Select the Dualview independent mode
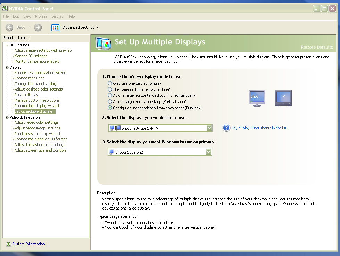 tap(110, 108)
